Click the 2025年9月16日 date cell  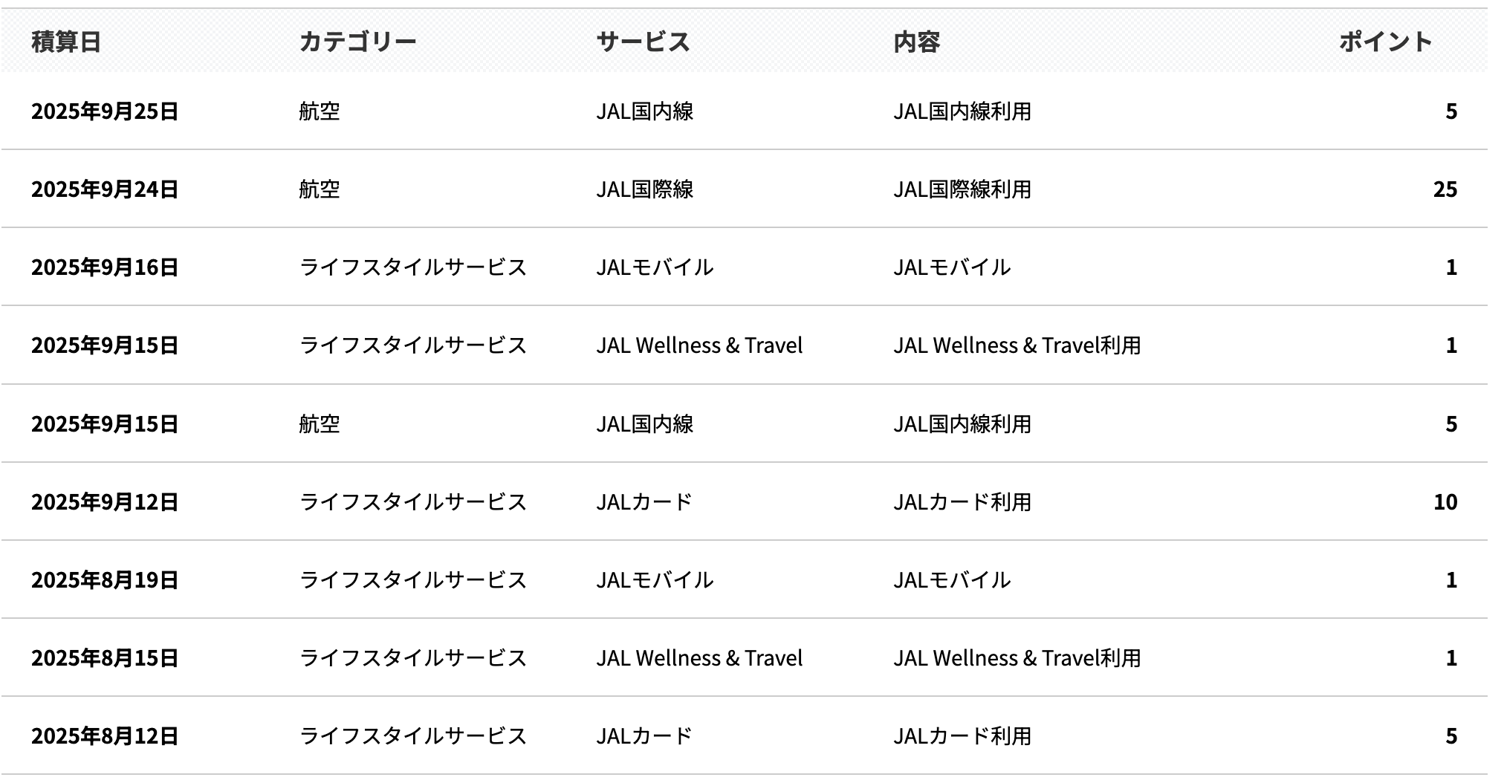point(105,267)
